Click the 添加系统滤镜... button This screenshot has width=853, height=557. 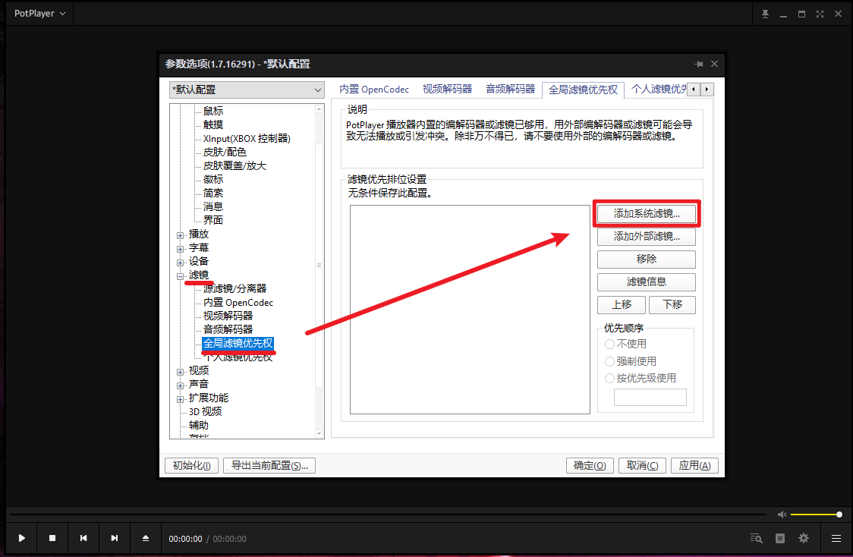(x=646, y=214)
